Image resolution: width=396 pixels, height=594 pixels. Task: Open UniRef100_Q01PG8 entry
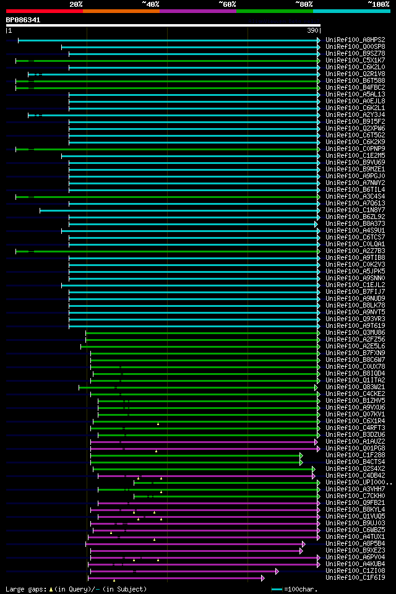(x=355, y=449)
